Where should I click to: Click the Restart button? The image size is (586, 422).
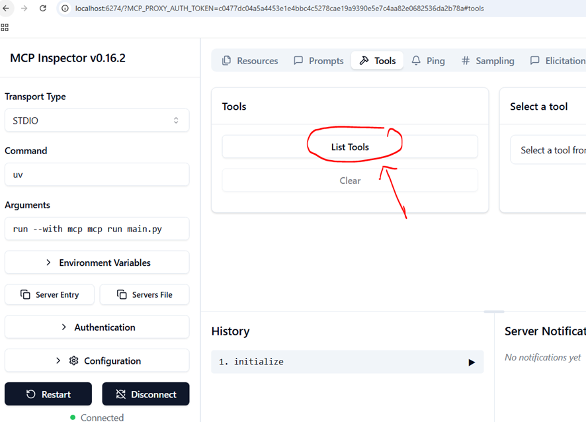pyautogui.click(x=48, y=394)
